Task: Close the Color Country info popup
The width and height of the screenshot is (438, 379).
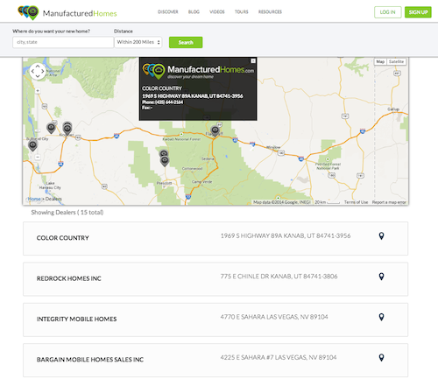Action: (253, 60)
